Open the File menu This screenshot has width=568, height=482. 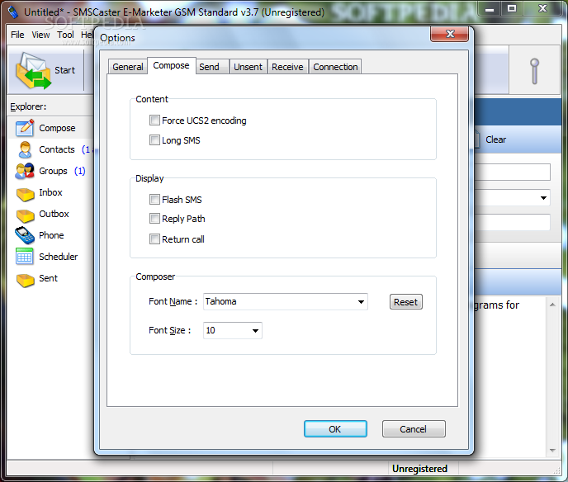pos(17,35)
